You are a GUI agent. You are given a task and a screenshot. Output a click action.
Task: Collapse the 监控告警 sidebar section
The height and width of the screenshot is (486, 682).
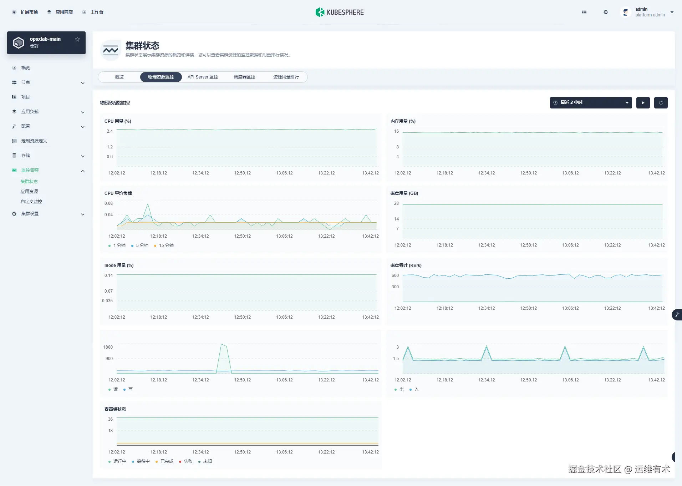tap(83, 170)
